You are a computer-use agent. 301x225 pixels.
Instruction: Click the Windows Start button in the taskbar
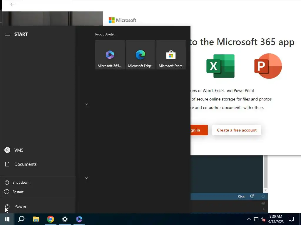click(x=7, y=219)
